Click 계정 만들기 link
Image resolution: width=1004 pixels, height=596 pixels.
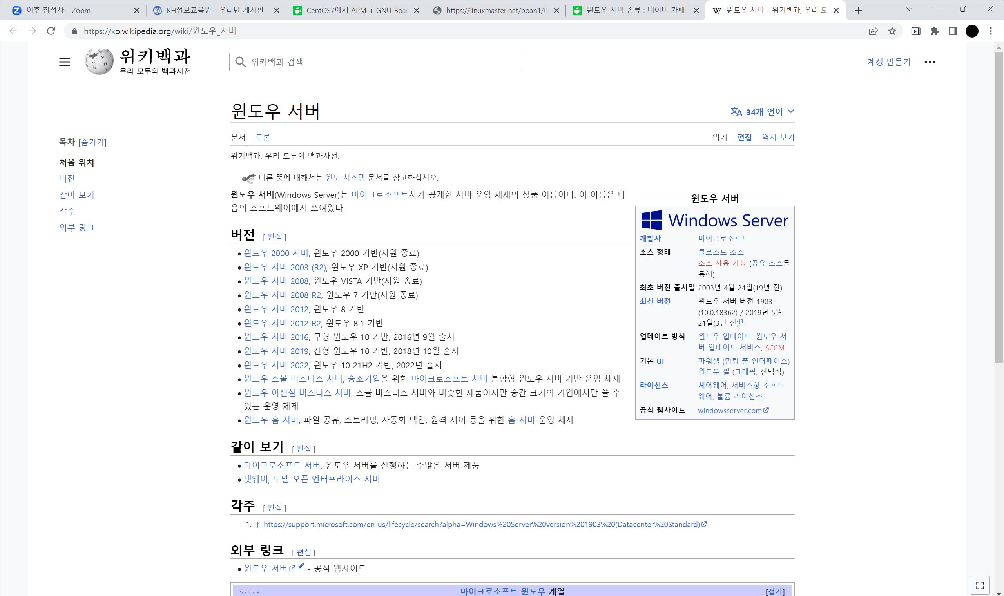889,62
